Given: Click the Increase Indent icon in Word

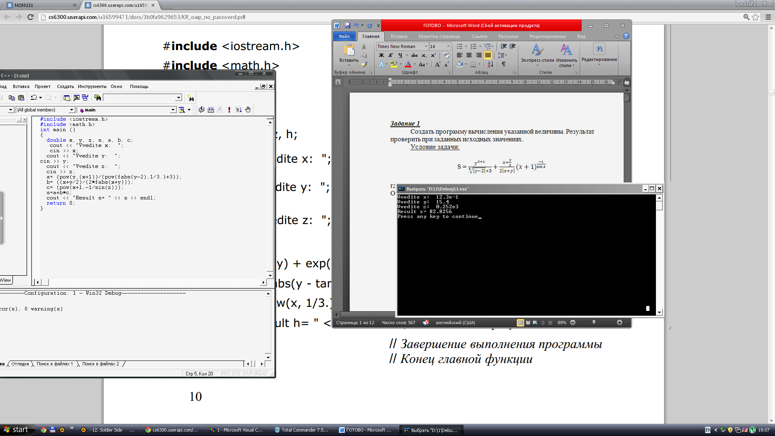Looking at the screenshot, I should point(513,46).
